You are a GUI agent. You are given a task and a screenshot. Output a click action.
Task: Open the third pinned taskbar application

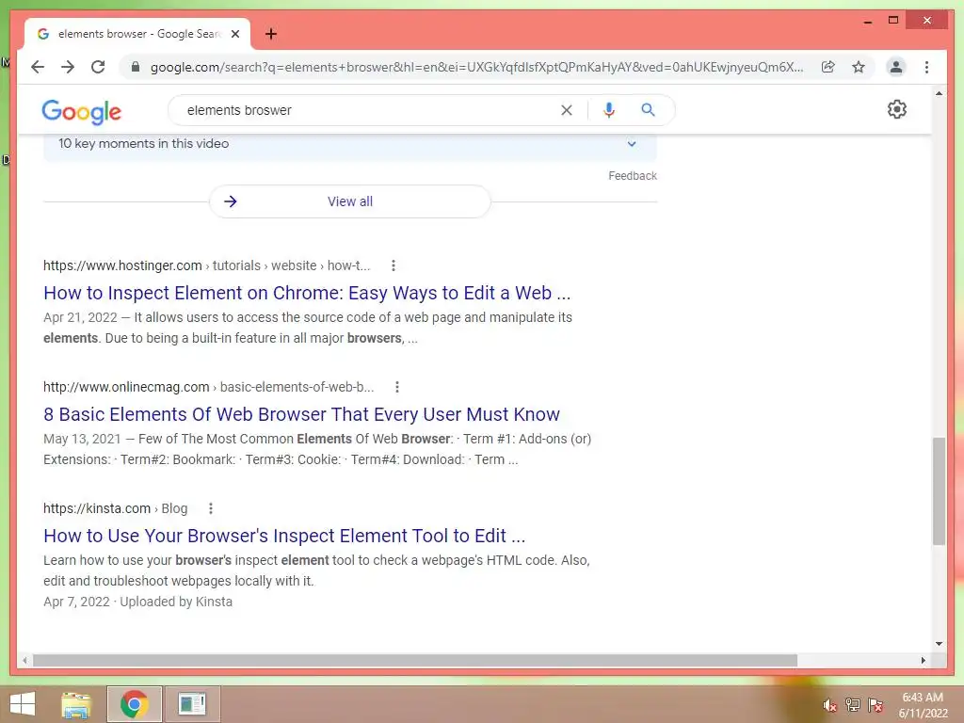coord(192,704)
